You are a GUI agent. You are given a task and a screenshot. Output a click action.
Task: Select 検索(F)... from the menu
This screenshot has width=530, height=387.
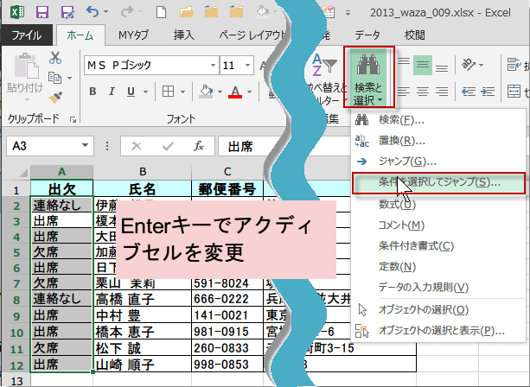point(438,120)
